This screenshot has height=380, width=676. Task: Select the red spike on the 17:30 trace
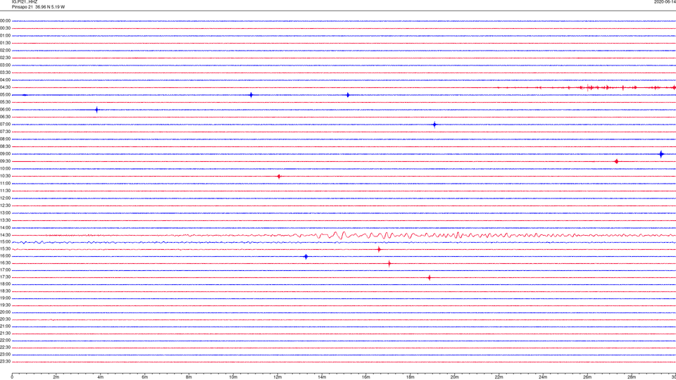[429, 277]
